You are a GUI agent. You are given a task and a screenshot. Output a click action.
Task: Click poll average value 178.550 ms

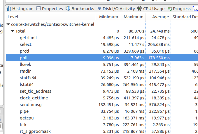click(x=159, y=58)
